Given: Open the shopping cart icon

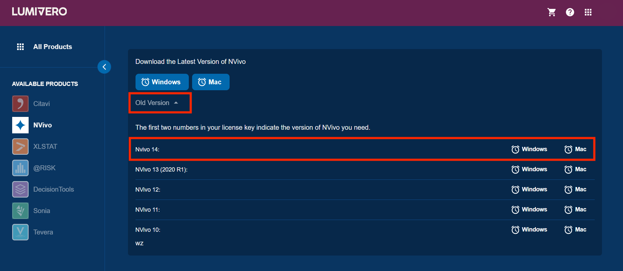Looking at the screenshot, I should [x=552, y=12].
